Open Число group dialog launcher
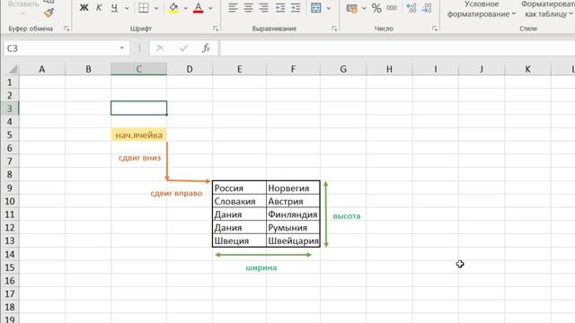 435,29
